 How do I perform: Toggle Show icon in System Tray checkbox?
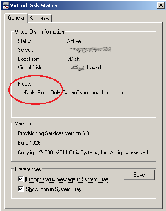click(x=20, y=189)
